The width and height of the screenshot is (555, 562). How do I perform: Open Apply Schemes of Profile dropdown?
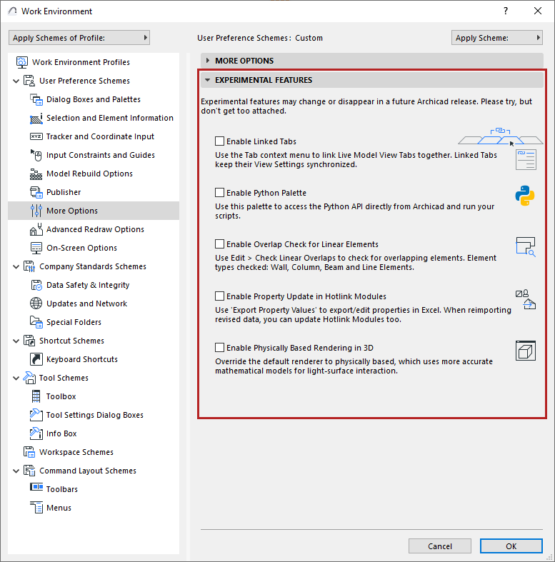(79, 38)
